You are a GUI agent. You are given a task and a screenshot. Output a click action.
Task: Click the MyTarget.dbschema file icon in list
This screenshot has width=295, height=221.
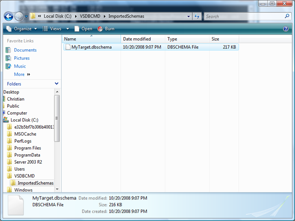coord(68,47)
